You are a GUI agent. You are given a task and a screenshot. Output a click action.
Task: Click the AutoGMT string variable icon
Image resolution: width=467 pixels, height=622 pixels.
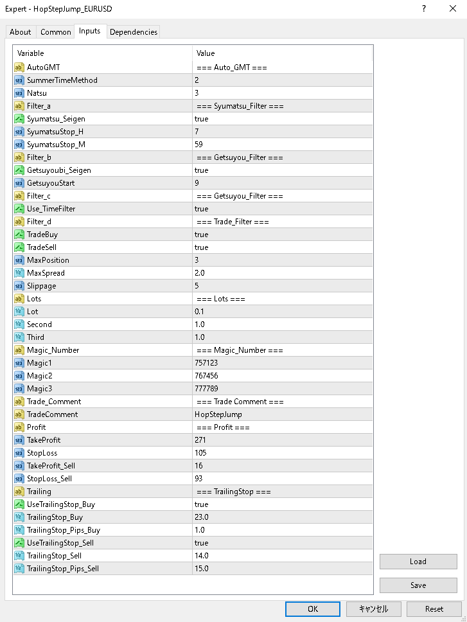pos(19,67)
